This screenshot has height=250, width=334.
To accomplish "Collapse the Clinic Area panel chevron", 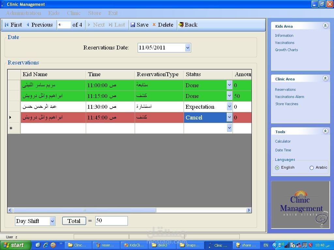I will (325, 78).
